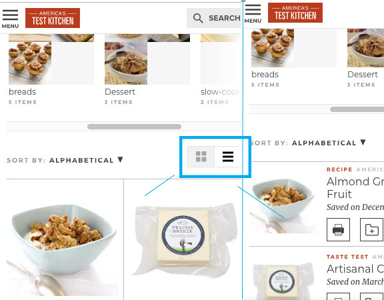Add Almond Granola recipe to a collection folder
384x300 pixels.
pos(371,230)
